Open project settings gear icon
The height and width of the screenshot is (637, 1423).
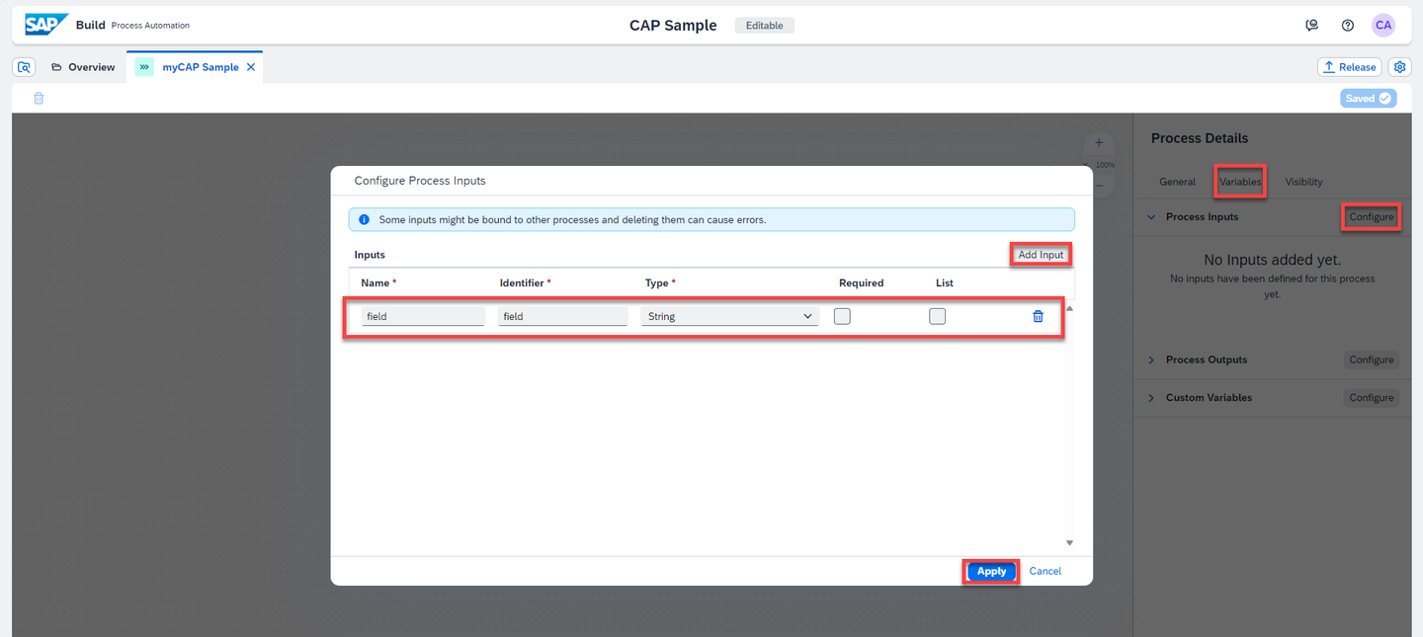click(1399, 67)
